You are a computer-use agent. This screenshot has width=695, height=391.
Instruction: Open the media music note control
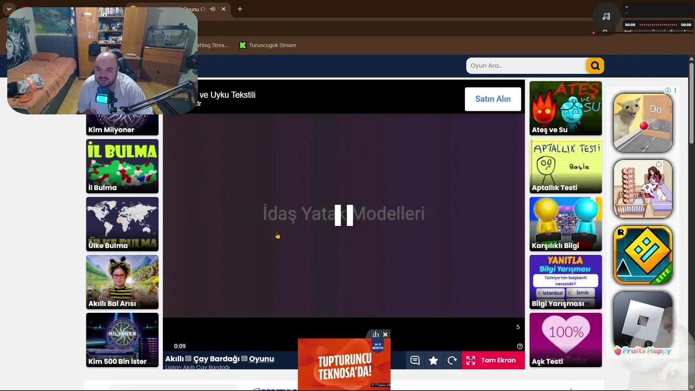pos(606,16)
